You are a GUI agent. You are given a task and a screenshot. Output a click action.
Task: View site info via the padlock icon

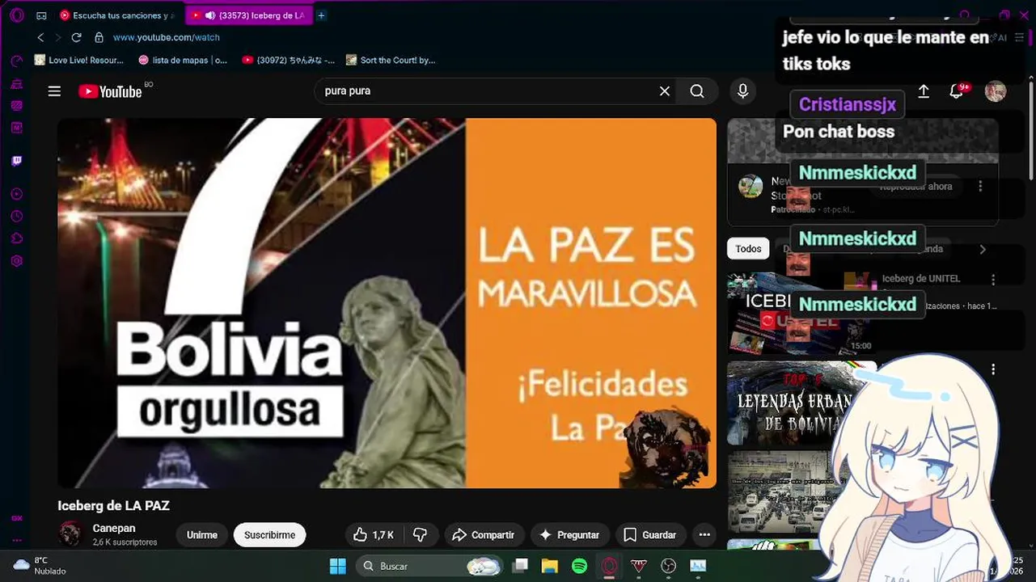(x=99, y=37)
